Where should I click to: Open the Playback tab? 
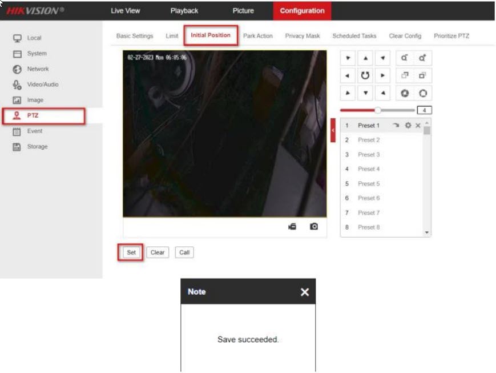pos(184,11)
